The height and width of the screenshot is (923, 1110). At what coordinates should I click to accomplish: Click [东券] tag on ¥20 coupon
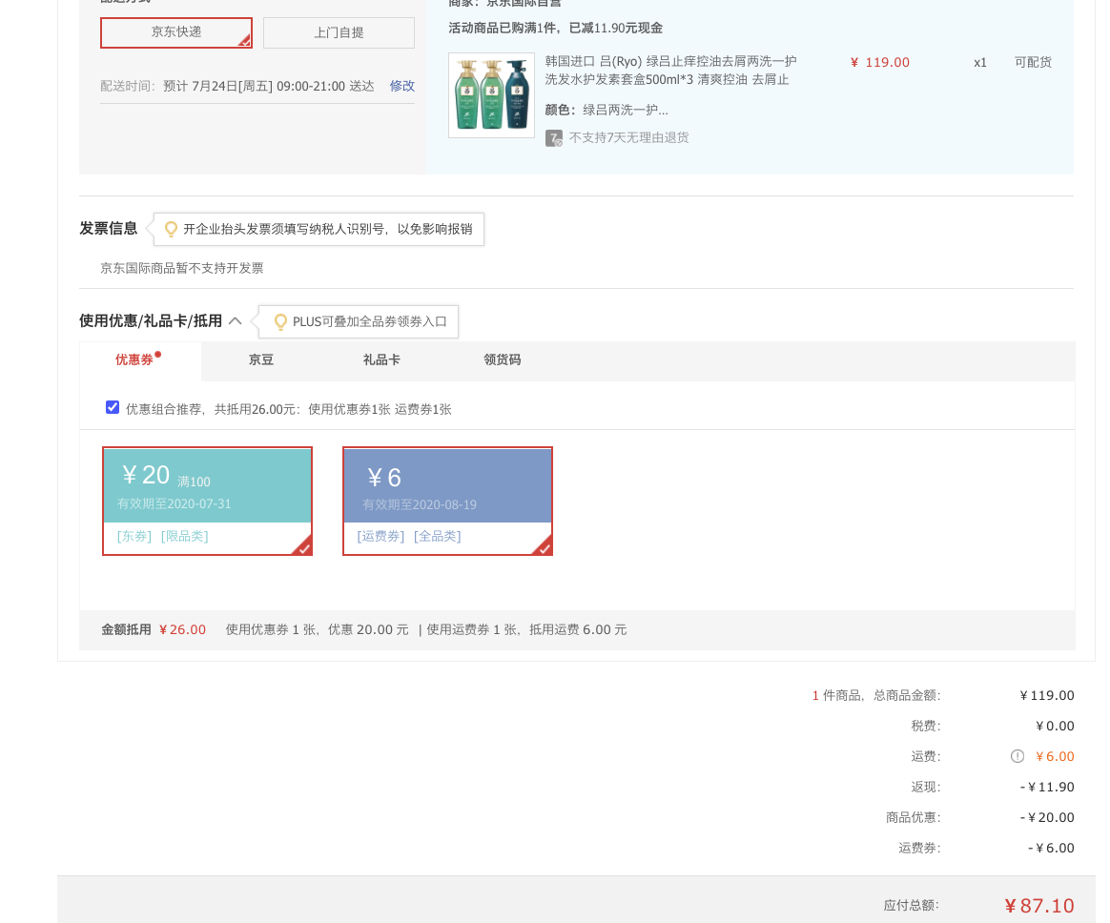click(134, 537)
